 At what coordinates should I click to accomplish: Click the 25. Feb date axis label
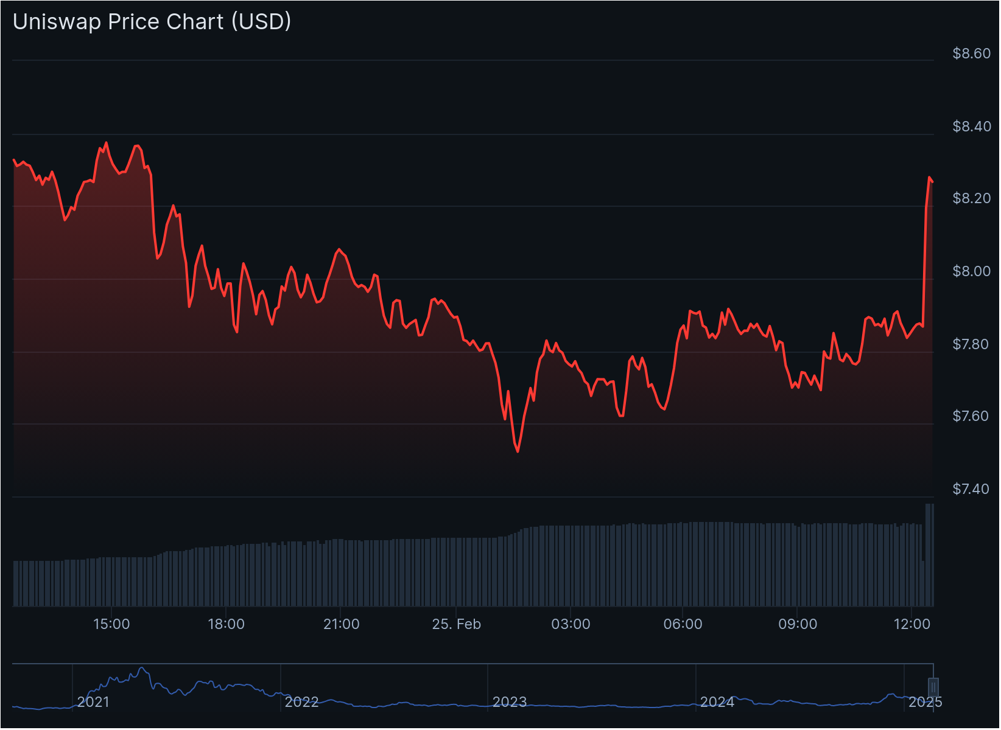456,624
